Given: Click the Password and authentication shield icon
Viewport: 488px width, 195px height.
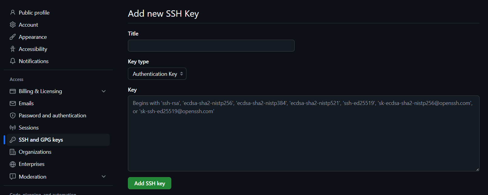Looking at the screenshot, I should [x=13, y=116].
